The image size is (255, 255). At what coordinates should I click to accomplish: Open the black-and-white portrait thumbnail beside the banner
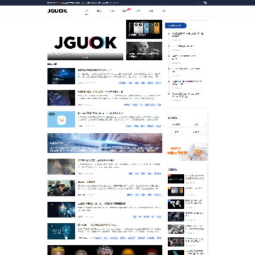pyautogui.click(x=144, y=51)
